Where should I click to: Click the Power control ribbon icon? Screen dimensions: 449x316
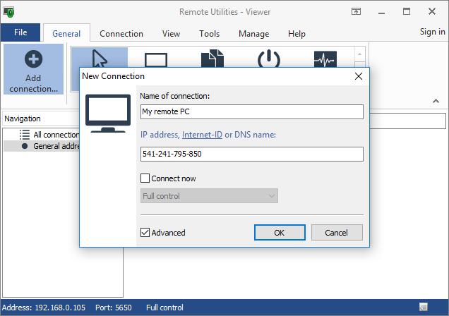268,57
